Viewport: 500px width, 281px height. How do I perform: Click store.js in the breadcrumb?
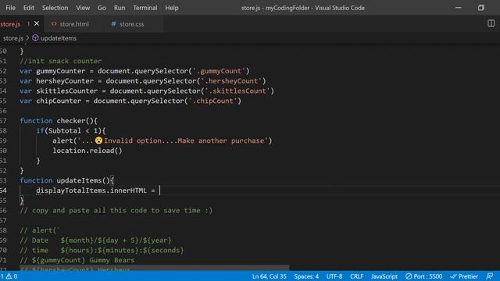(x=12, y=38)
